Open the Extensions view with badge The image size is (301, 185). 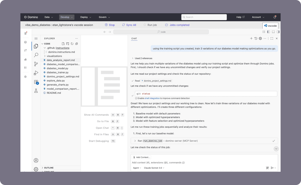[36, 82]
